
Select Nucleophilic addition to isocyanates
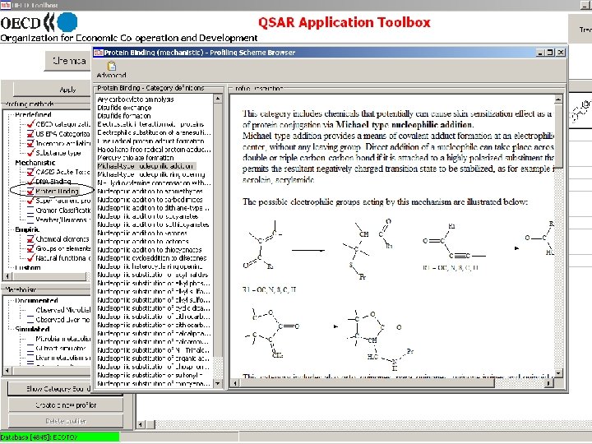(148, 216)
